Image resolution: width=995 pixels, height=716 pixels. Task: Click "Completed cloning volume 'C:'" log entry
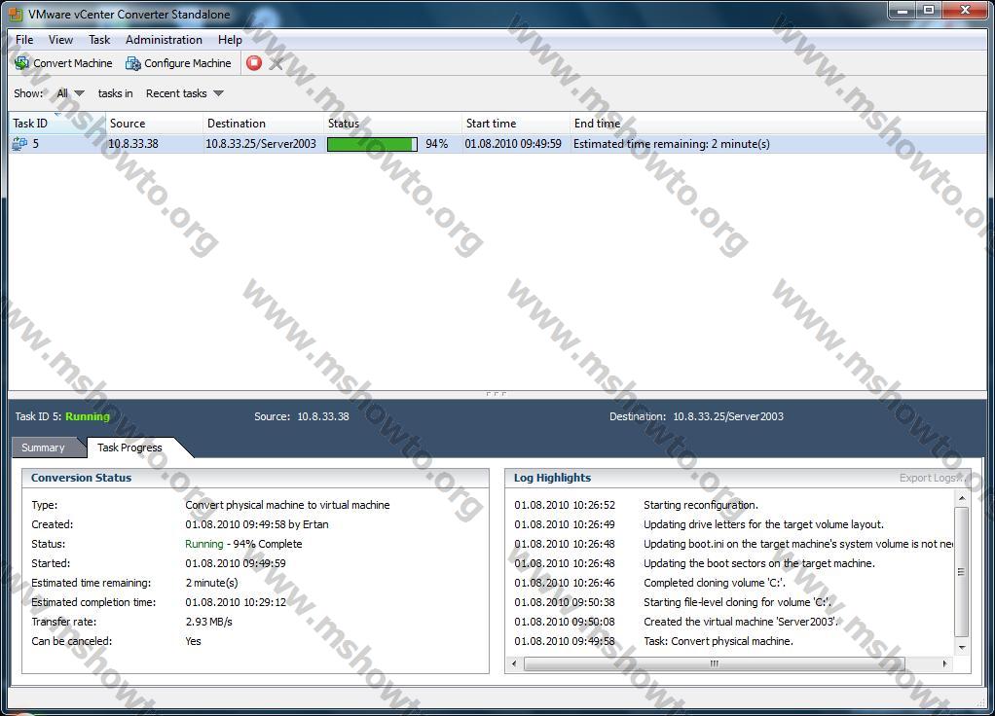pos(714,583)
